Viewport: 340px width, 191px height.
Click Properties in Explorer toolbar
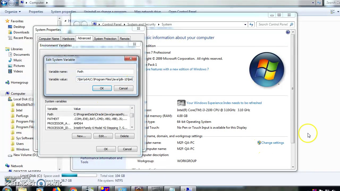[x=36, y=12]
